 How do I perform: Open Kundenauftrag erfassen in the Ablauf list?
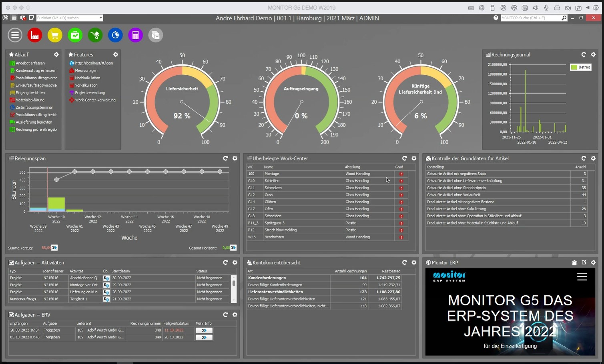(x=32, y=70)
